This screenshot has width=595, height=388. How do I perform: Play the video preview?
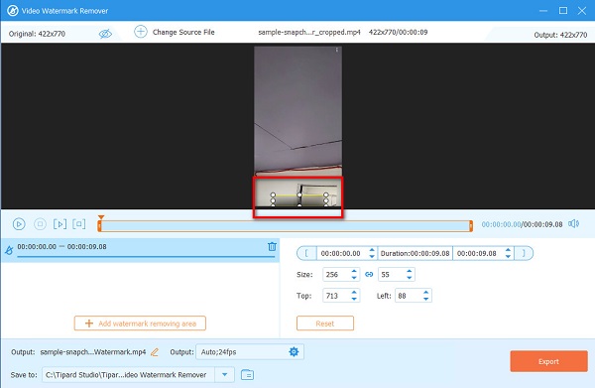point(19,224)
